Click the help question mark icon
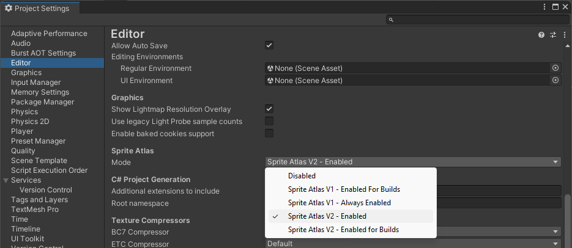This screenshot has height=248, width=572. click(x=541, y=35)
